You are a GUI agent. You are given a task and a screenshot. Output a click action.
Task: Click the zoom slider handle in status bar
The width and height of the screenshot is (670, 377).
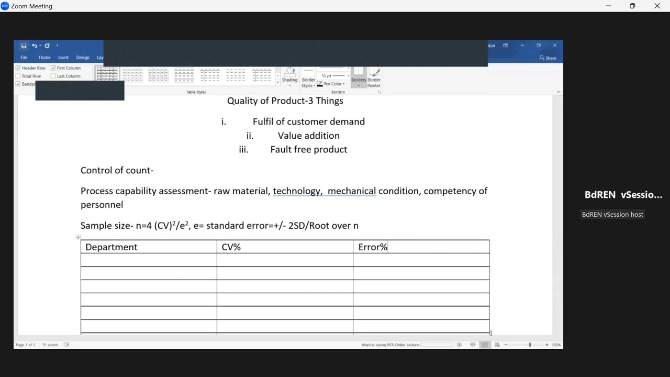[x=530, y=345]
